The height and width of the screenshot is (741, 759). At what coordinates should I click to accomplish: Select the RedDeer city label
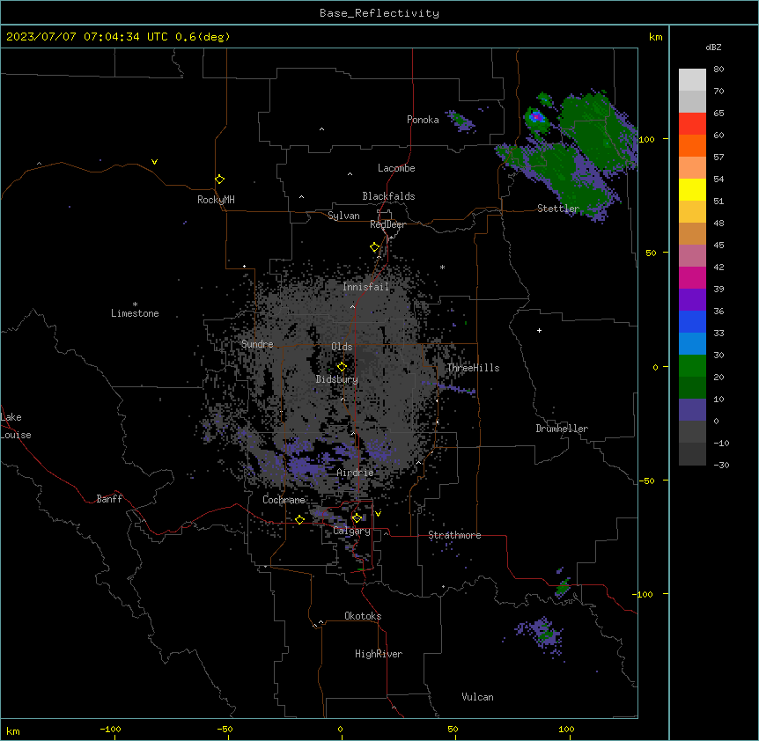tap(387, 224)
